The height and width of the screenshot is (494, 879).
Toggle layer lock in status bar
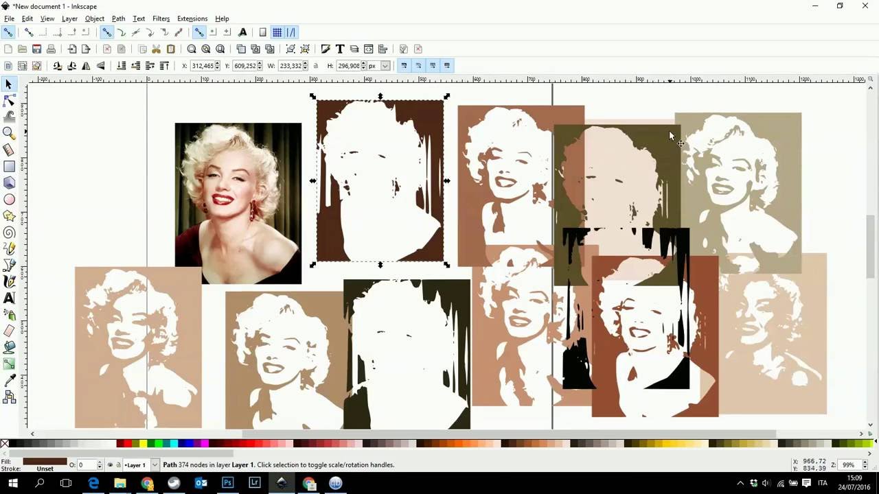(x=118, y=465)
